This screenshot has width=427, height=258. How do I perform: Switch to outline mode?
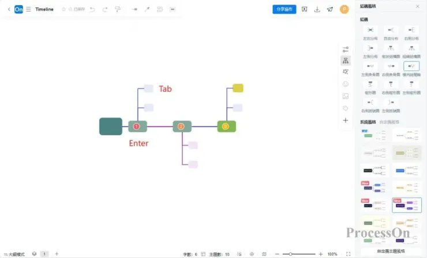click(14, 254)
